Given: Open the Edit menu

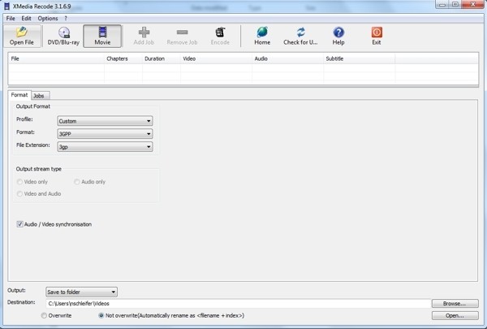Looking at the screenshot, I should (27, 19).
